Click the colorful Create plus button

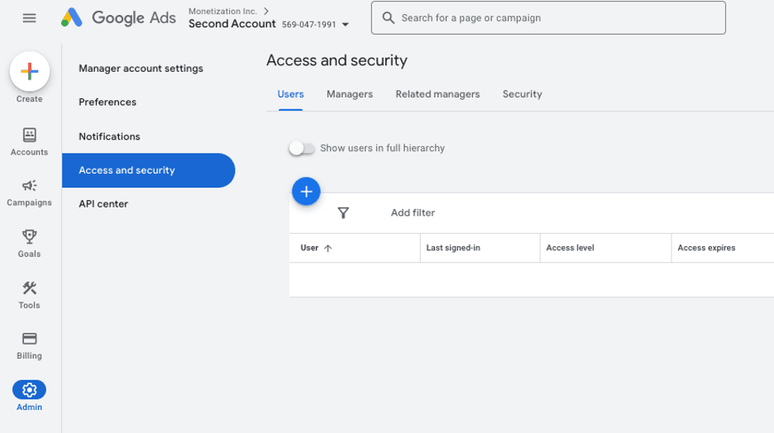click(29, 72)
